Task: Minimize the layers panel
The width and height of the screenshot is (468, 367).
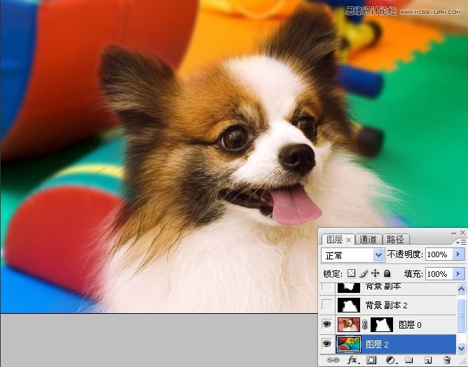Action: [453, 233]
